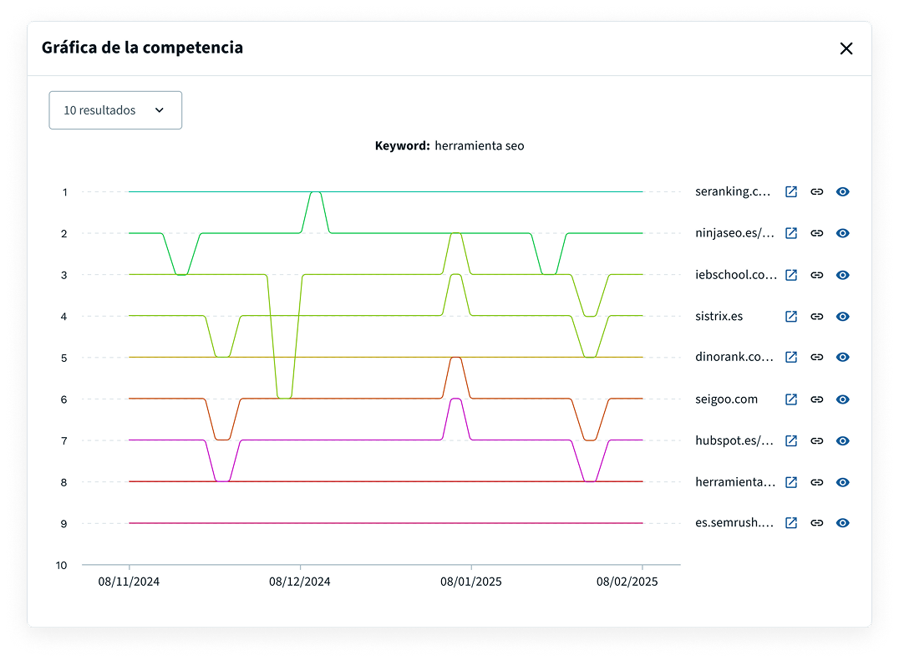Open seranking.com result in new tab

pos(791,191)
